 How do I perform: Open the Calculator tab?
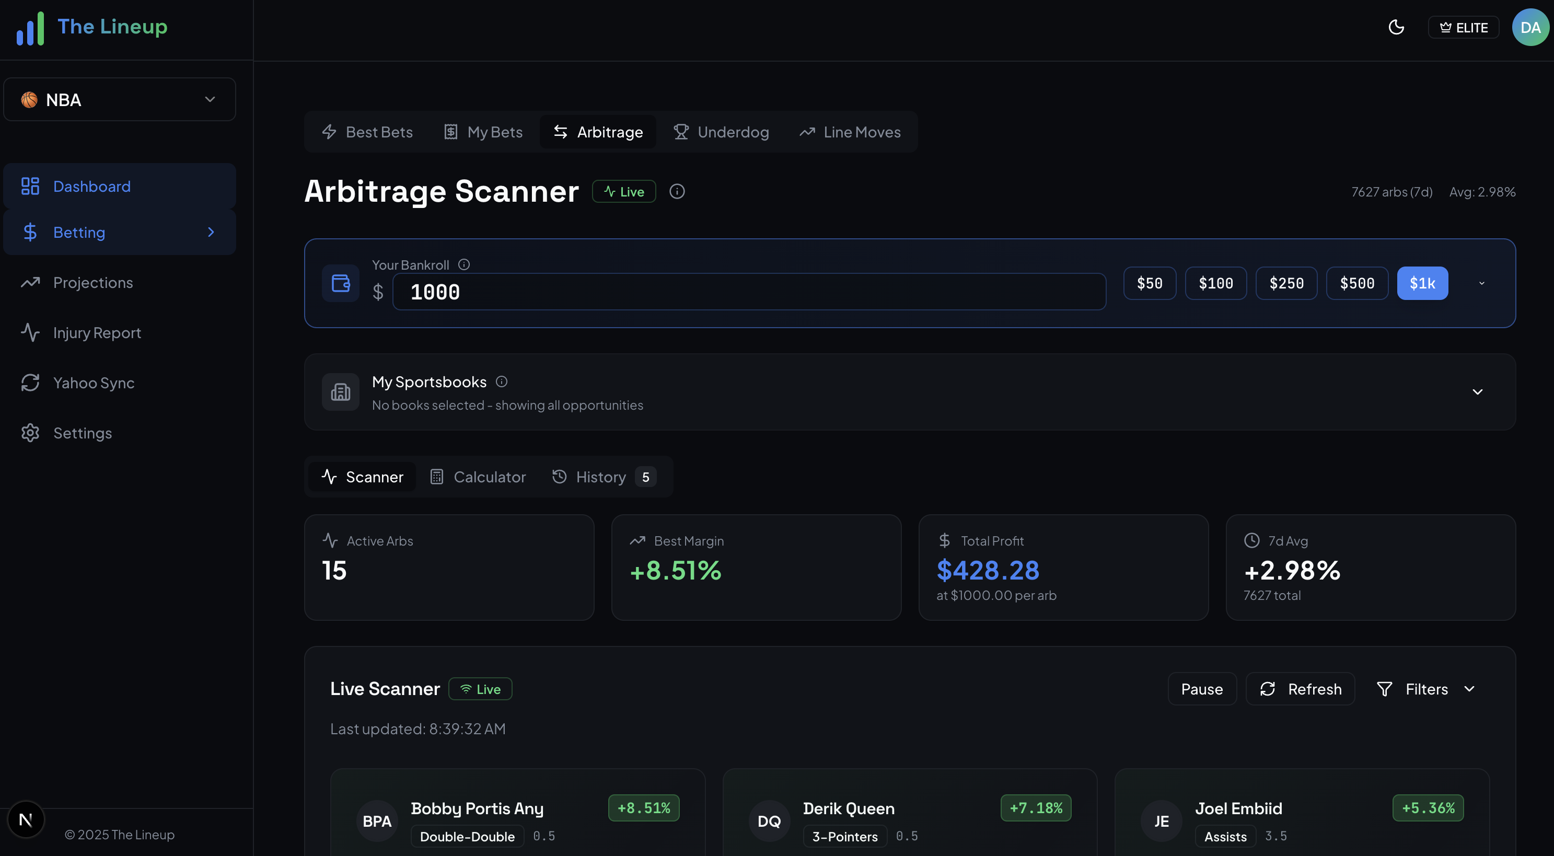[478, 477]
